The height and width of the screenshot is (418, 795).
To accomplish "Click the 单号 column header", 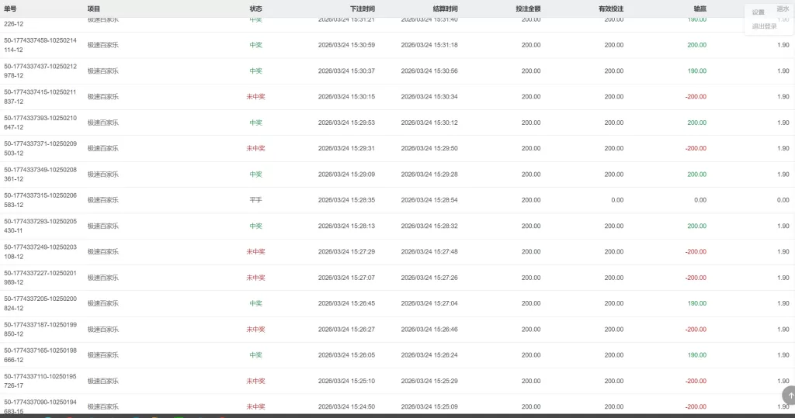I will [x=9, y=9].
